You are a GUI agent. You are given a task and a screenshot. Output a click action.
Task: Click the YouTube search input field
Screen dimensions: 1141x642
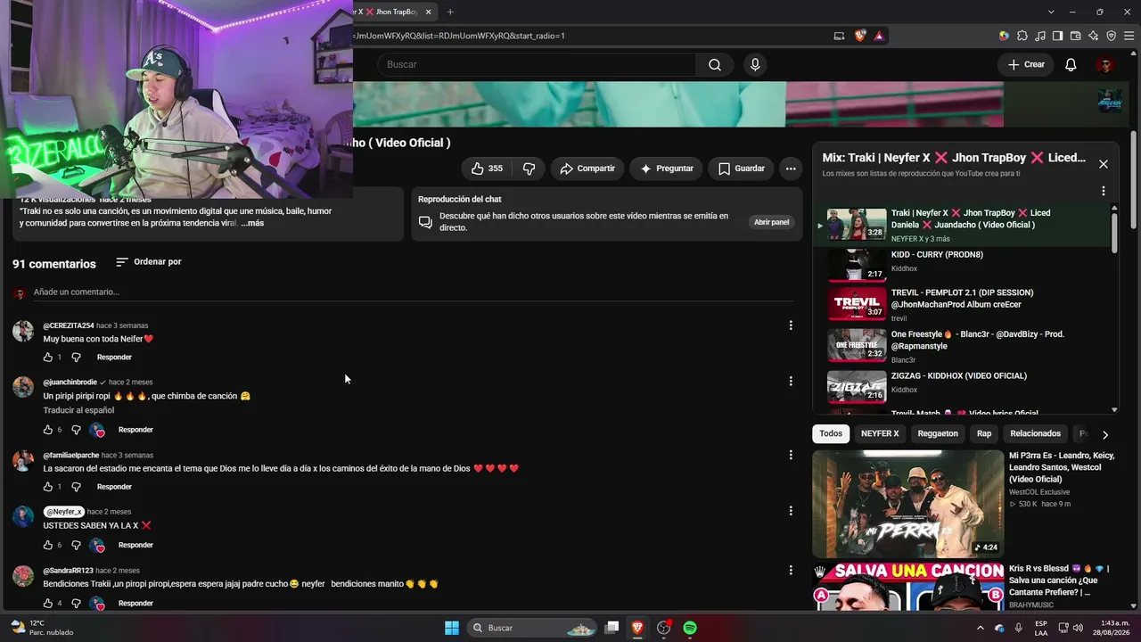pyautogui.click(x=537, y=64)
